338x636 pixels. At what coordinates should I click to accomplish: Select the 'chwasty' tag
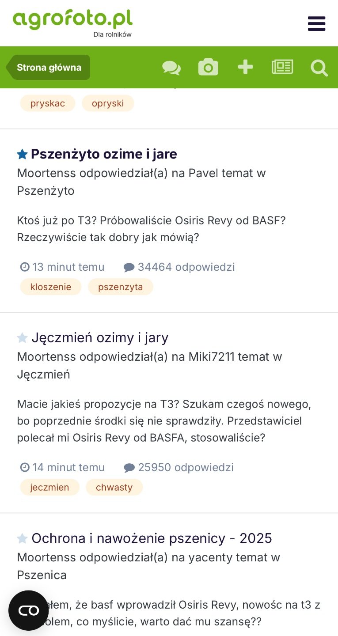click(x=114, y=488)
